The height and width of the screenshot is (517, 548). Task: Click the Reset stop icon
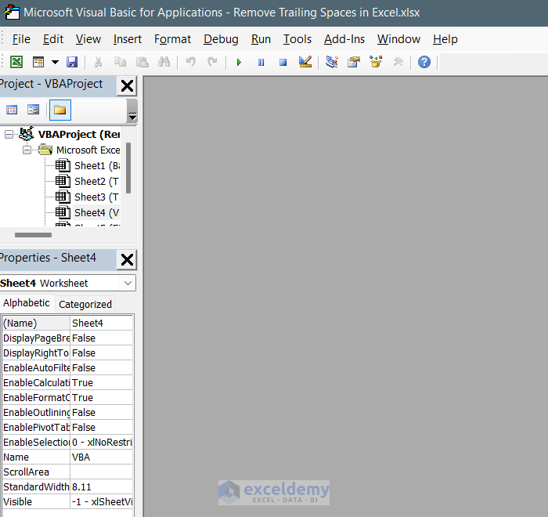point(283,62)
